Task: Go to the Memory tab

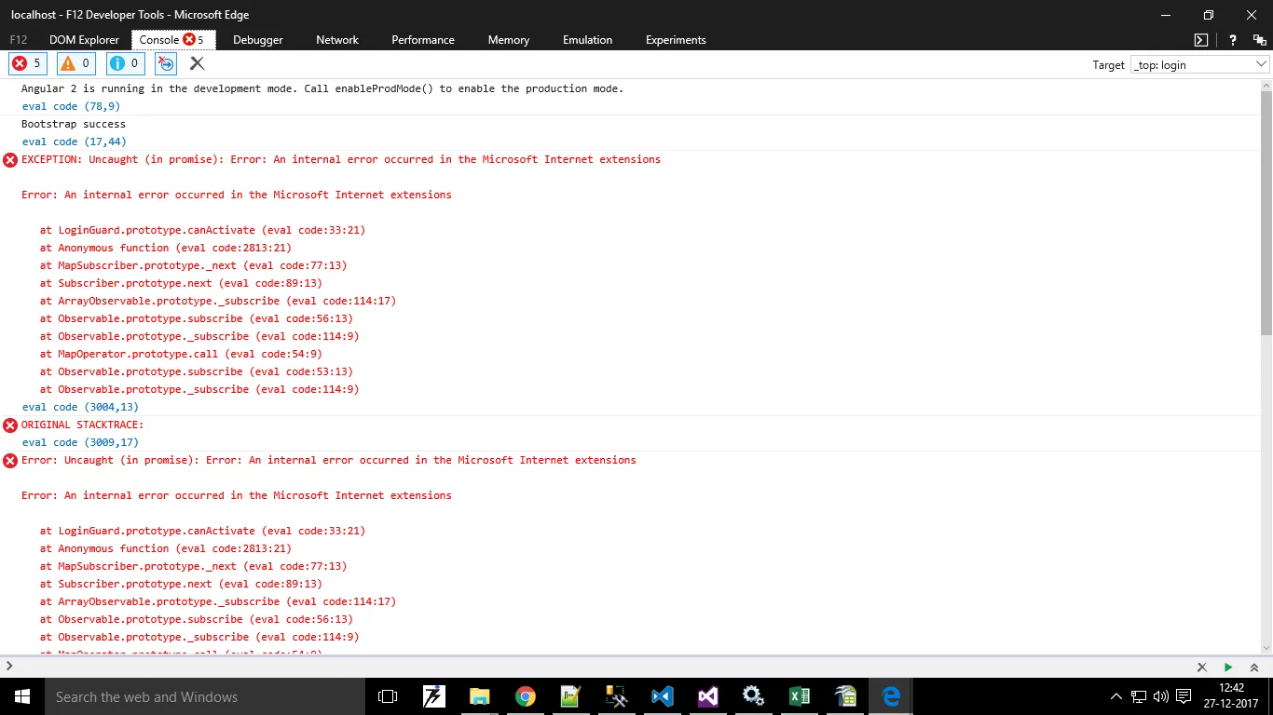Action: point(509,40)
